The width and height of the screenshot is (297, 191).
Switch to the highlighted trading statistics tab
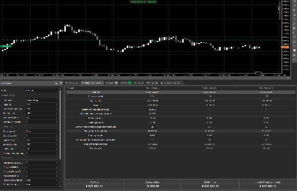coord(93,83)
